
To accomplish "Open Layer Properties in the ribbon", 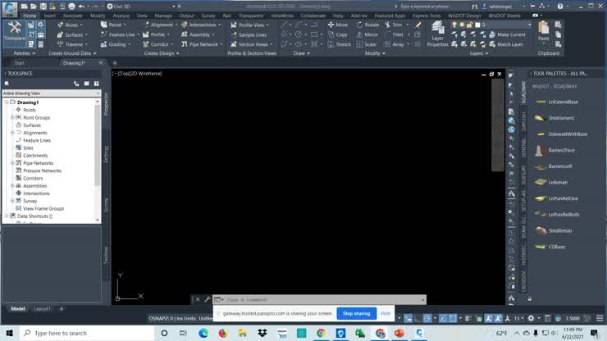I will pos(437,38).
